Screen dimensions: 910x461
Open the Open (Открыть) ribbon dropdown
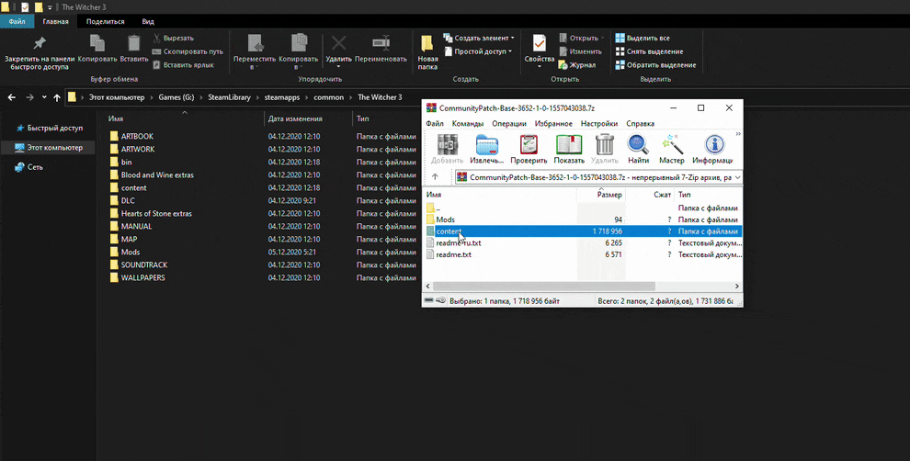[582, 39]
